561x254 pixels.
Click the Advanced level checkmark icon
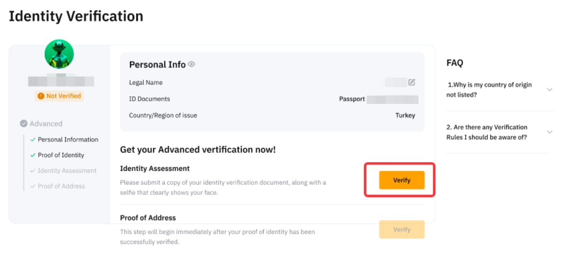[x=24, y=124]
